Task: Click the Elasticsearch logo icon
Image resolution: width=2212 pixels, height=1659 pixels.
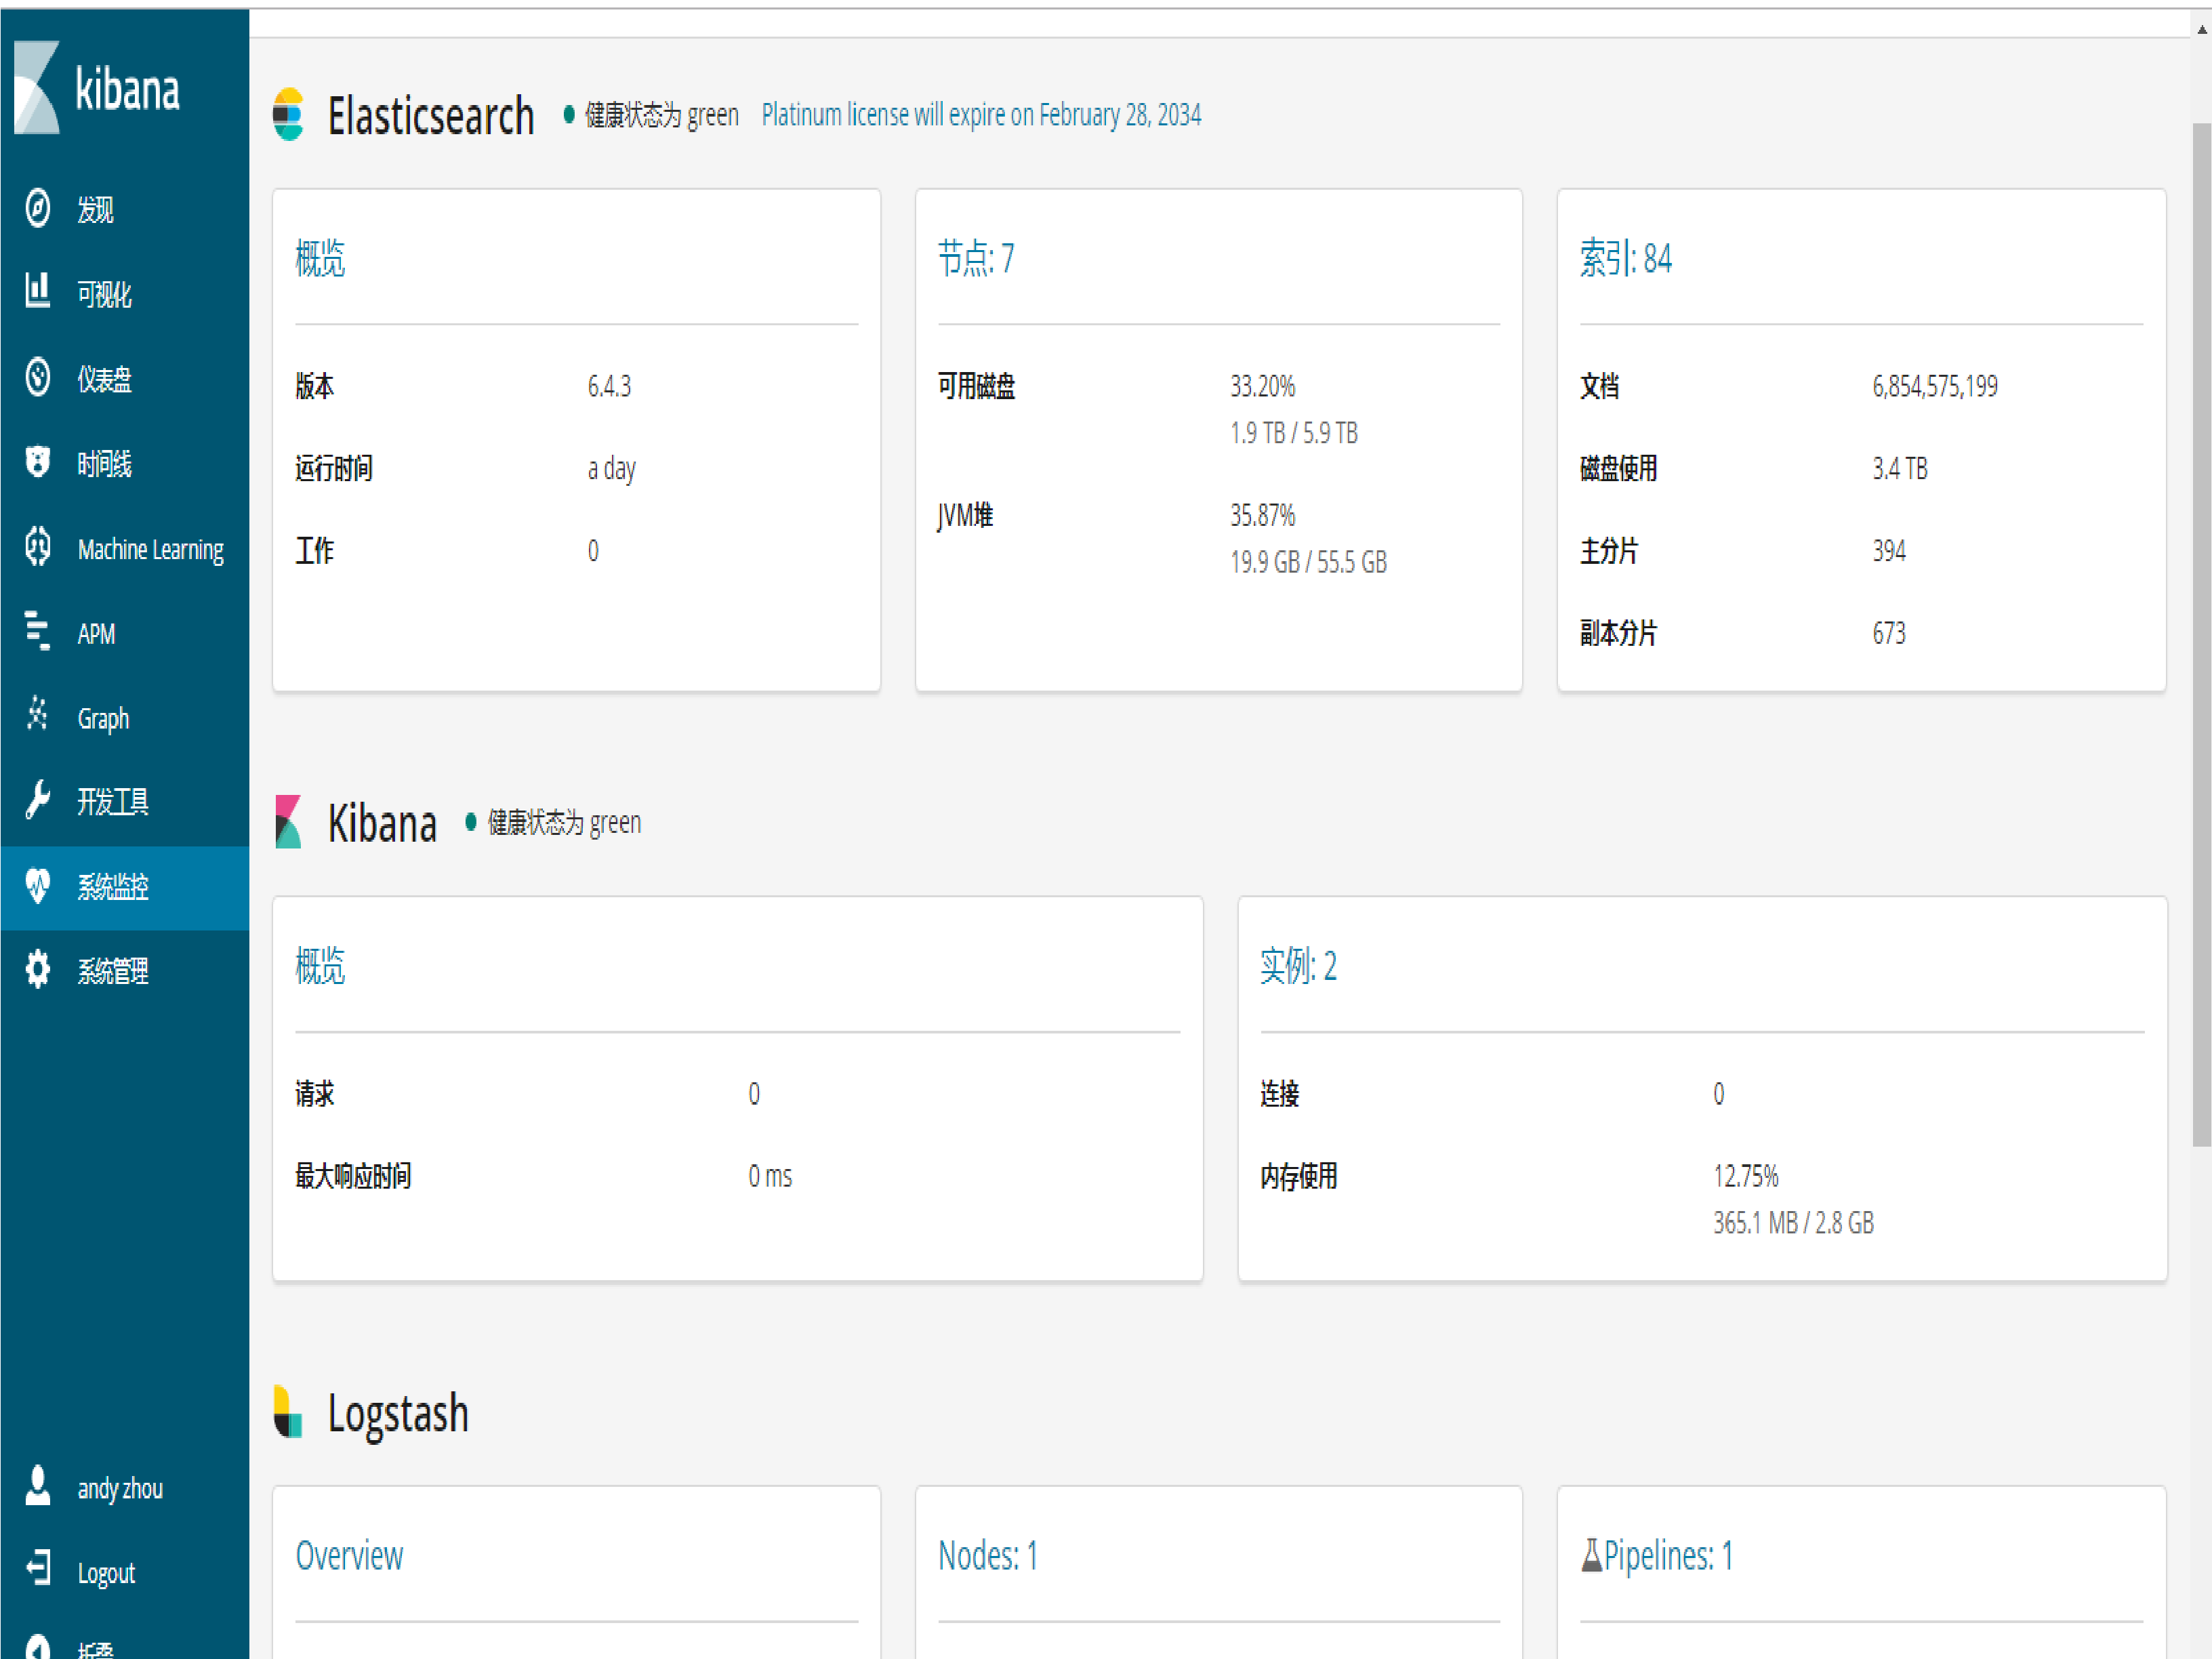Action: [x=288, y=114]
